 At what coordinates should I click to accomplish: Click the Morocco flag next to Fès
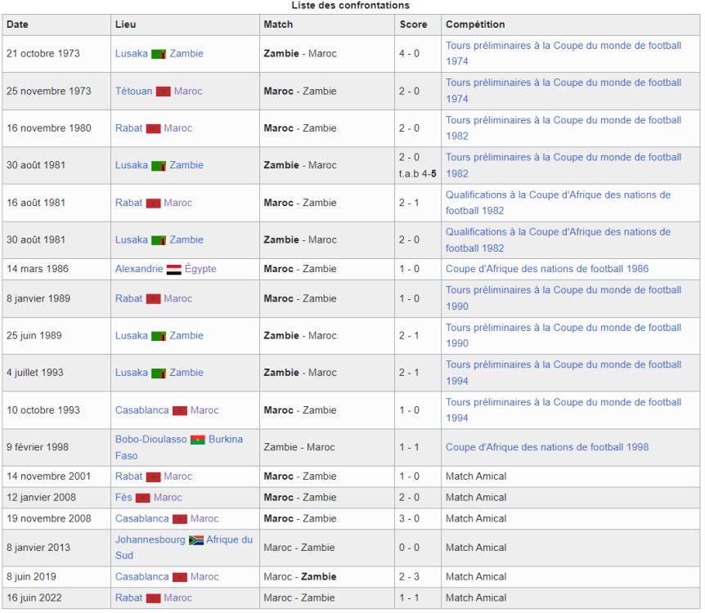pos(142,498)
